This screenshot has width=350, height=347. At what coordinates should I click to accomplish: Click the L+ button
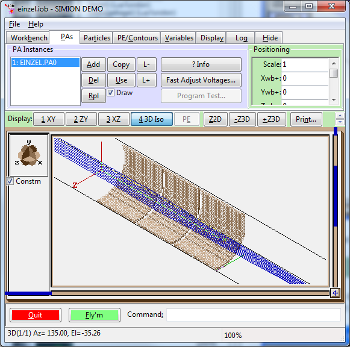point(146,80)
